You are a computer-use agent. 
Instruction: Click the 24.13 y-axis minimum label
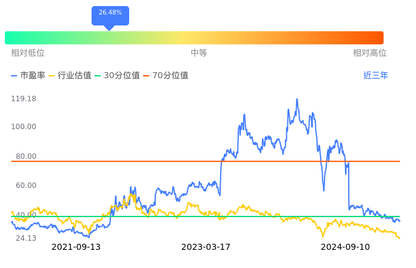pos(26,238)
